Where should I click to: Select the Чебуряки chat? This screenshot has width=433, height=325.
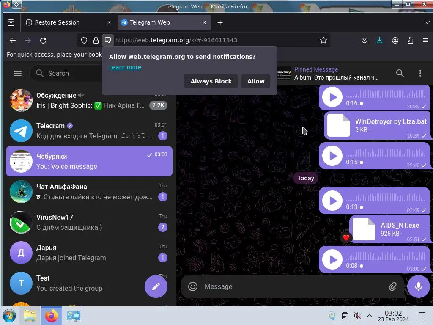pos(89,161)
